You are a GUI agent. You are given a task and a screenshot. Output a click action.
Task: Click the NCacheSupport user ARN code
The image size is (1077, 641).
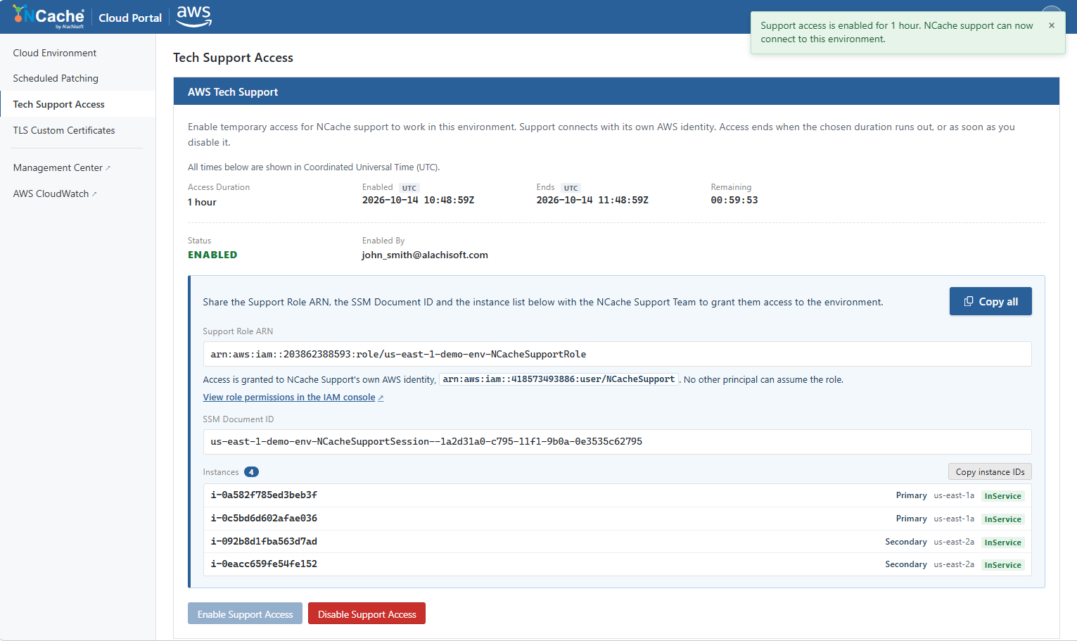559,379
